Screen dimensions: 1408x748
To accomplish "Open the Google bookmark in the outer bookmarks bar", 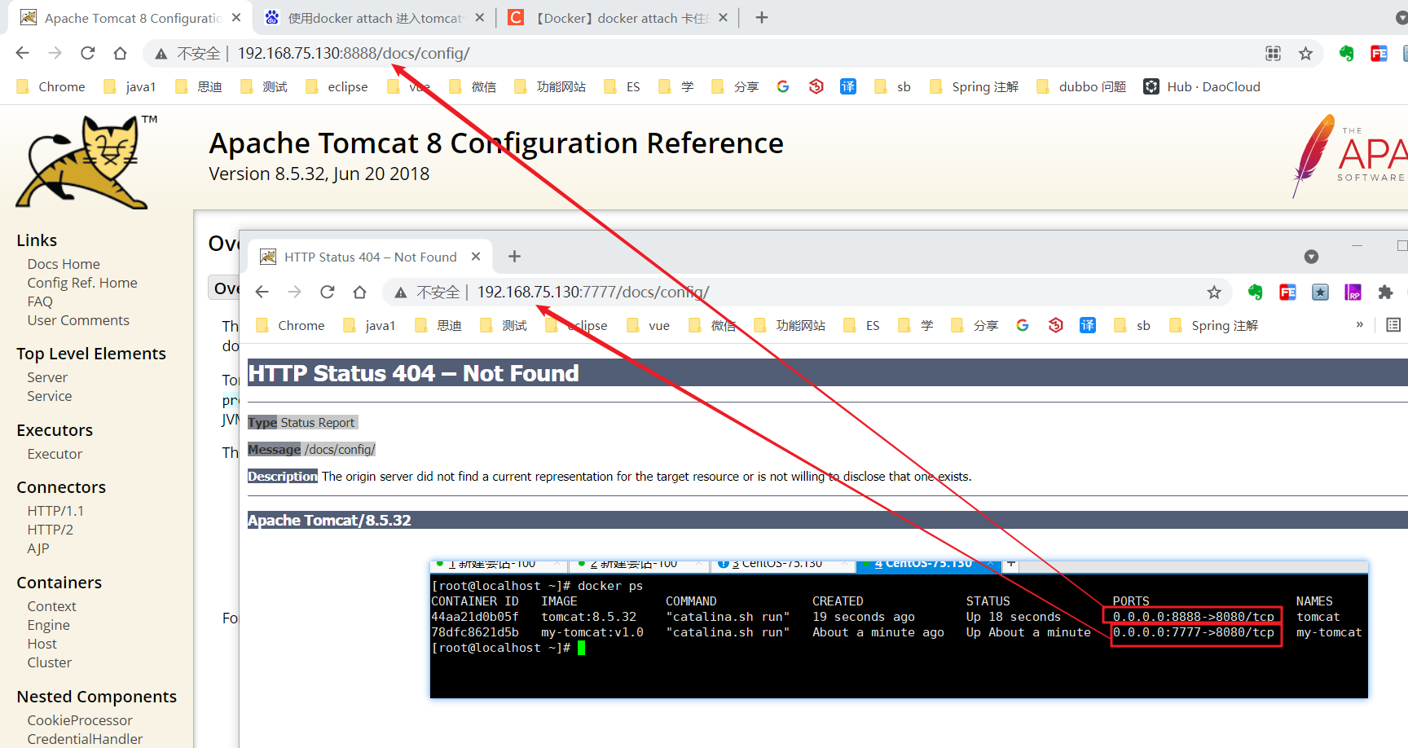I will click(x=783, y=86).
